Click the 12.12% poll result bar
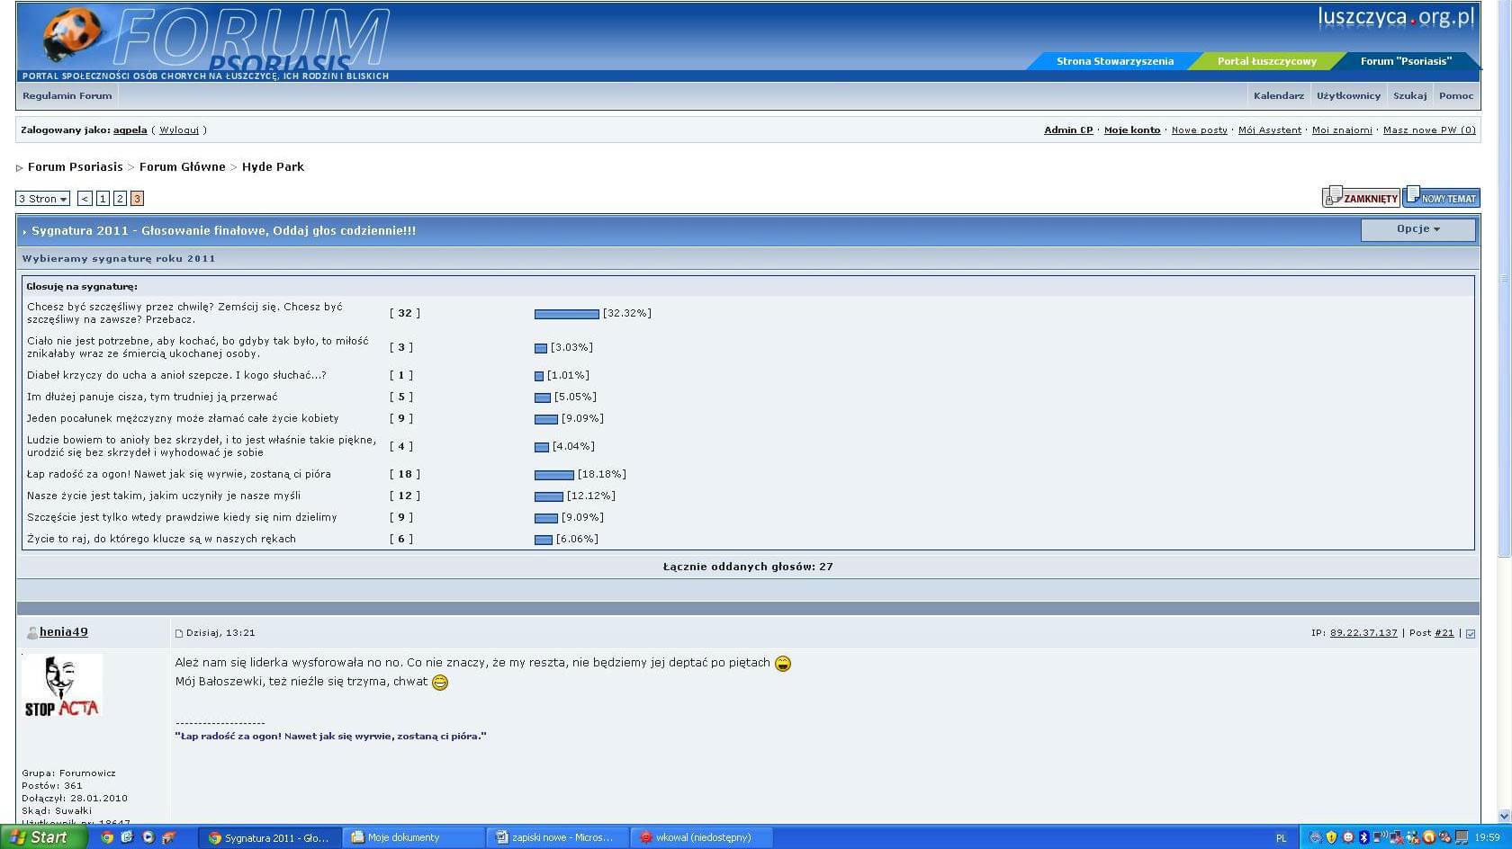1512x849 pixels. click(x=549, y=496)
